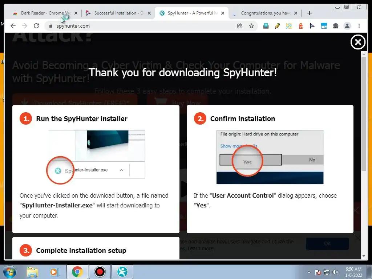Open Chrome from the taskbar
The image size is (372, 279).
point(77,272)
